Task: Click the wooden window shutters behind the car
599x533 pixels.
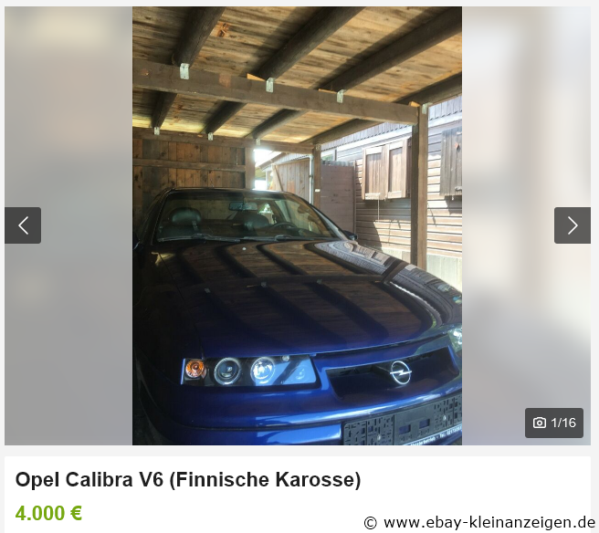Action: pyautogui.click(x=386, y=171)
